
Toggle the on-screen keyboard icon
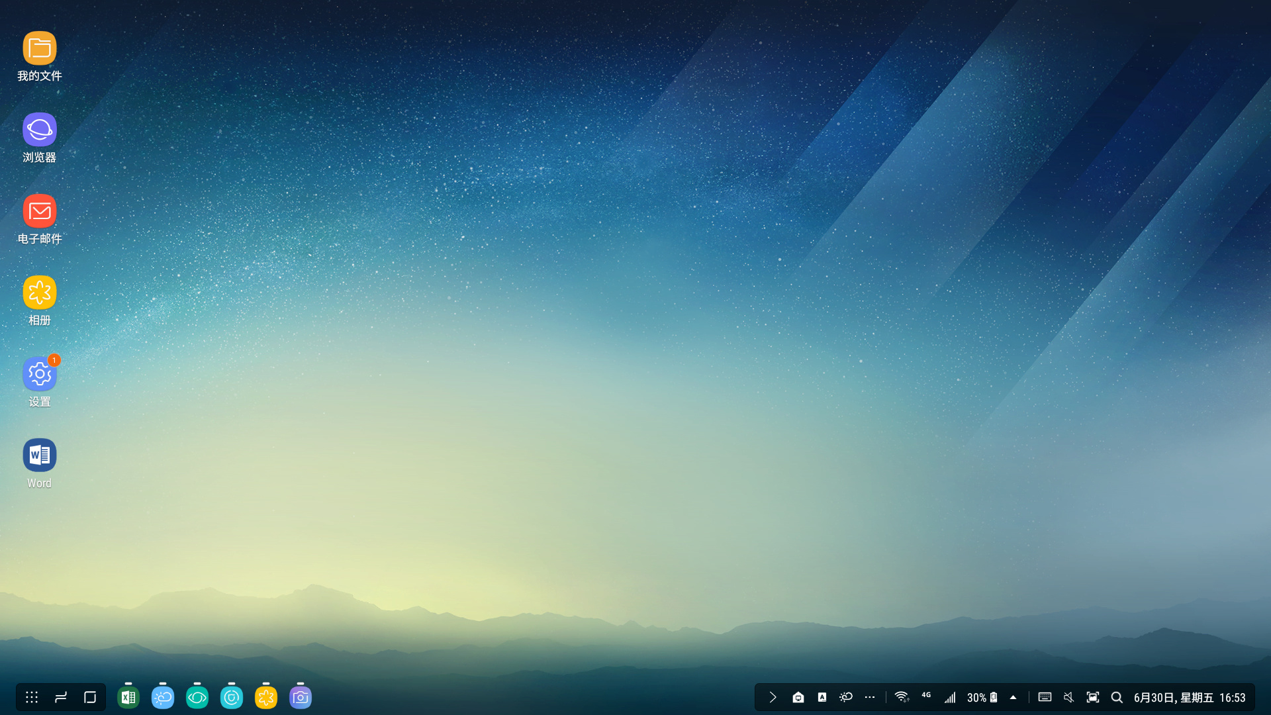point(1045,697)
